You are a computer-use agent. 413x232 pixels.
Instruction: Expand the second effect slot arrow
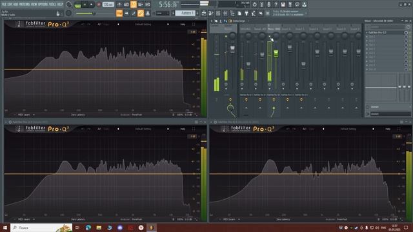tap(367, 37)
